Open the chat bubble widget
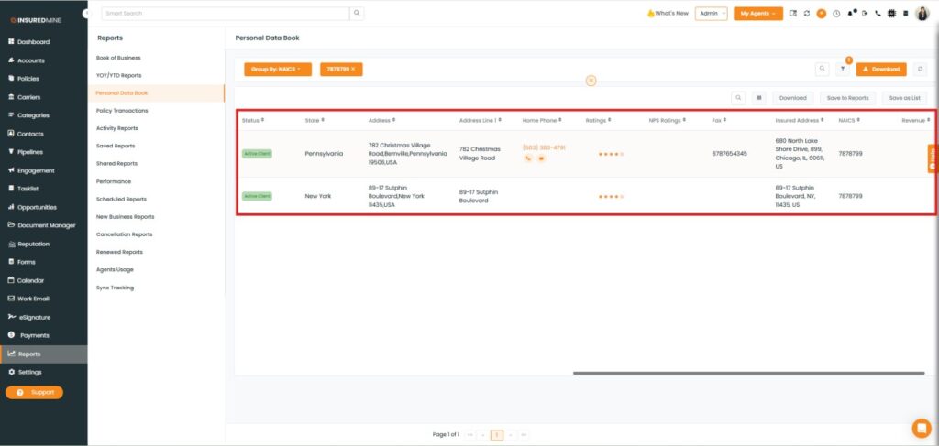 point(921,428)
